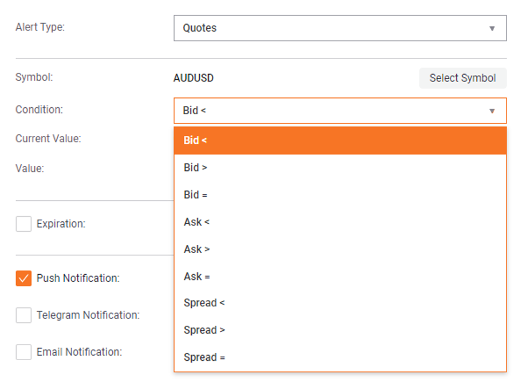Select 'Ask <' condition option
518x382 pixels.
pos(340,222)
